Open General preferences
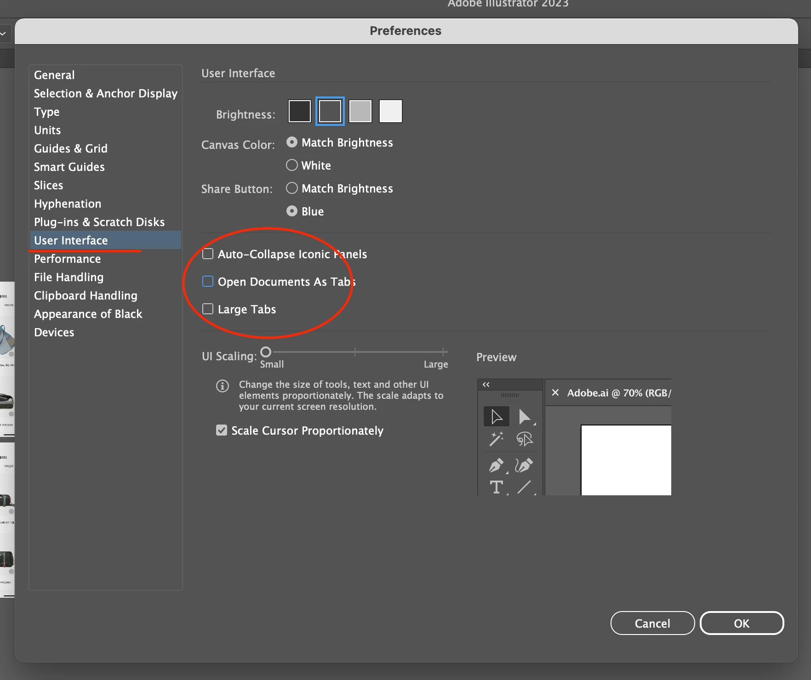Image resolution: width=811 pixels, height=680 pixels. point(105,75)
